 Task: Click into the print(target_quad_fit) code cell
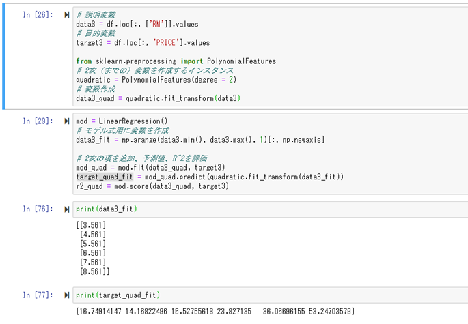[271, 295]
